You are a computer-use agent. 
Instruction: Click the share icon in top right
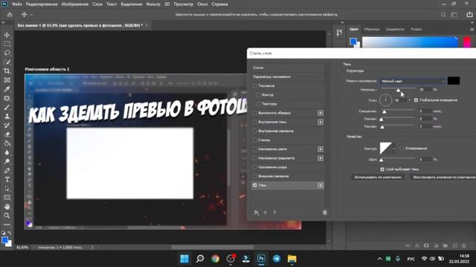[469, 15]
